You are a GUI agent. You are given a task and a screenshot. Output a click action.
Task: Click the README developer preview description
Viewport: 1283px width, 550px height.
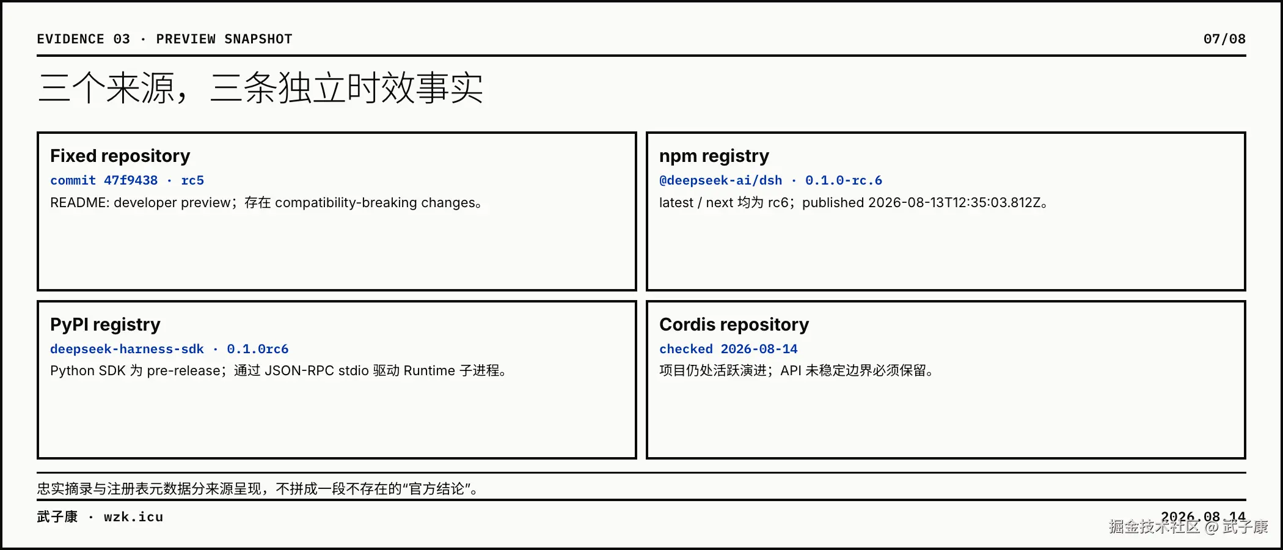point(266,203)
